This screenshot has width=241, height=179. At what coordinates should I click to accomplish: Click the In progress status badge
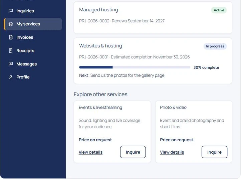[x=215, y=46]
